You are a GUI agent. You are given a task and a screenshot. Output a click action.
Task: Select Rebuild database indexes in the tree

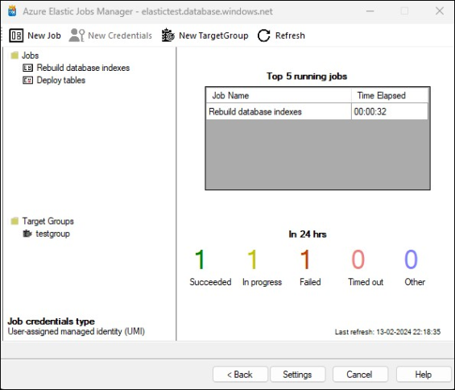tap(83, 68)
